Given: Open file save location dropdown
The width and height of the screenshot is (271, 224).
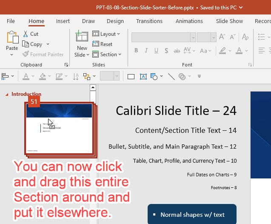Looking at the screenshot, I should coord(241,8).
